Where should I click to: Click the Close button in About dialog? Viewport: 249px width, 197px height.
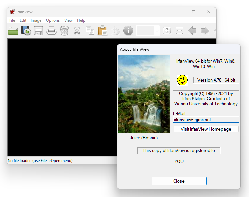(x=179, y=181)
